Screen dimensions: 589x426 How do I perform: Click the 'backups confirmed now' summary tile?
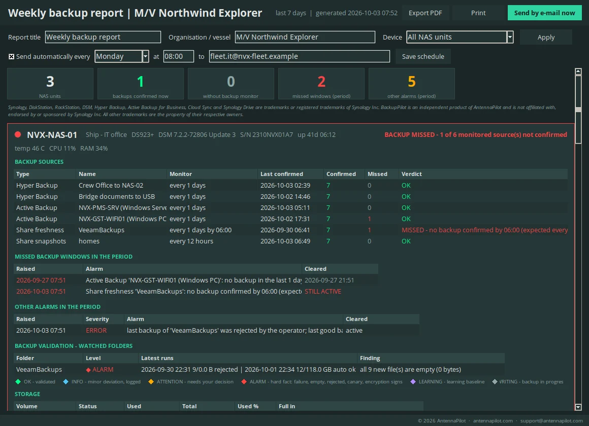[x=141, y=84]
